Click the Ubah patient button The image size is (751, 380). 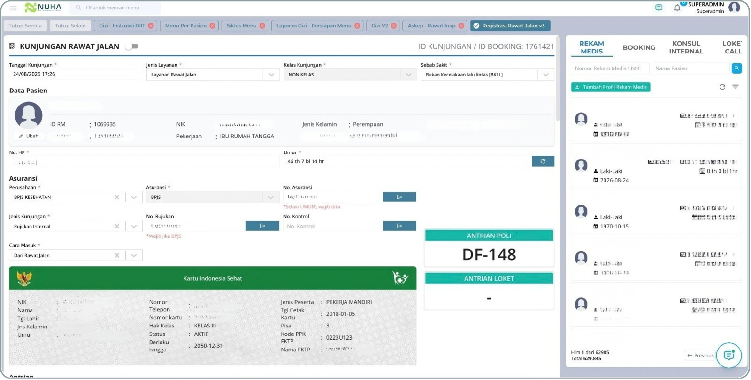29,136
